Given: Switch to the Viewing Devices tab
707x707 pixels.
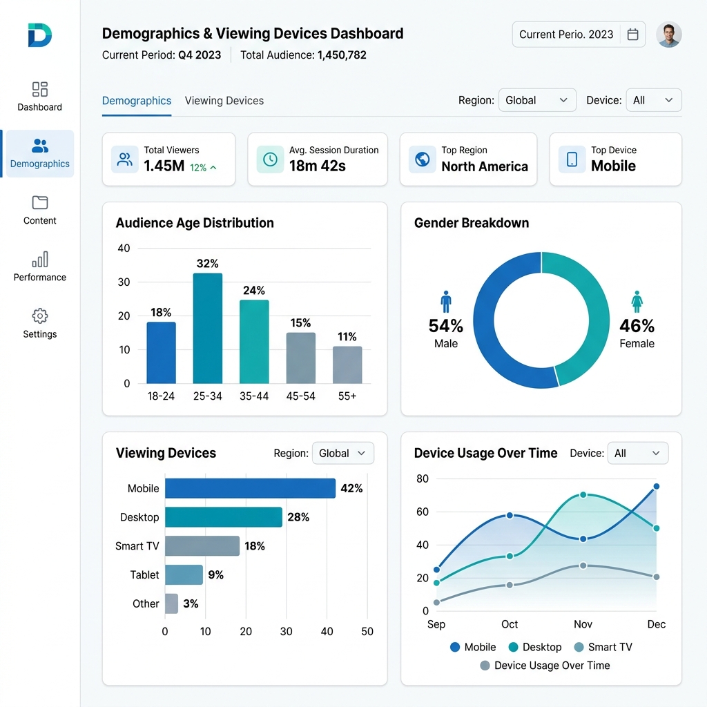Looking at the screenshot, I should pyautogui.click(x=224, y=101).
